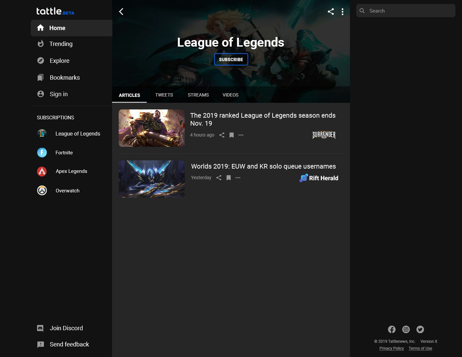Open the Worlds 2019 solo queue usernames article
This screenshot has height=357, width=462.
pos(263,166)
